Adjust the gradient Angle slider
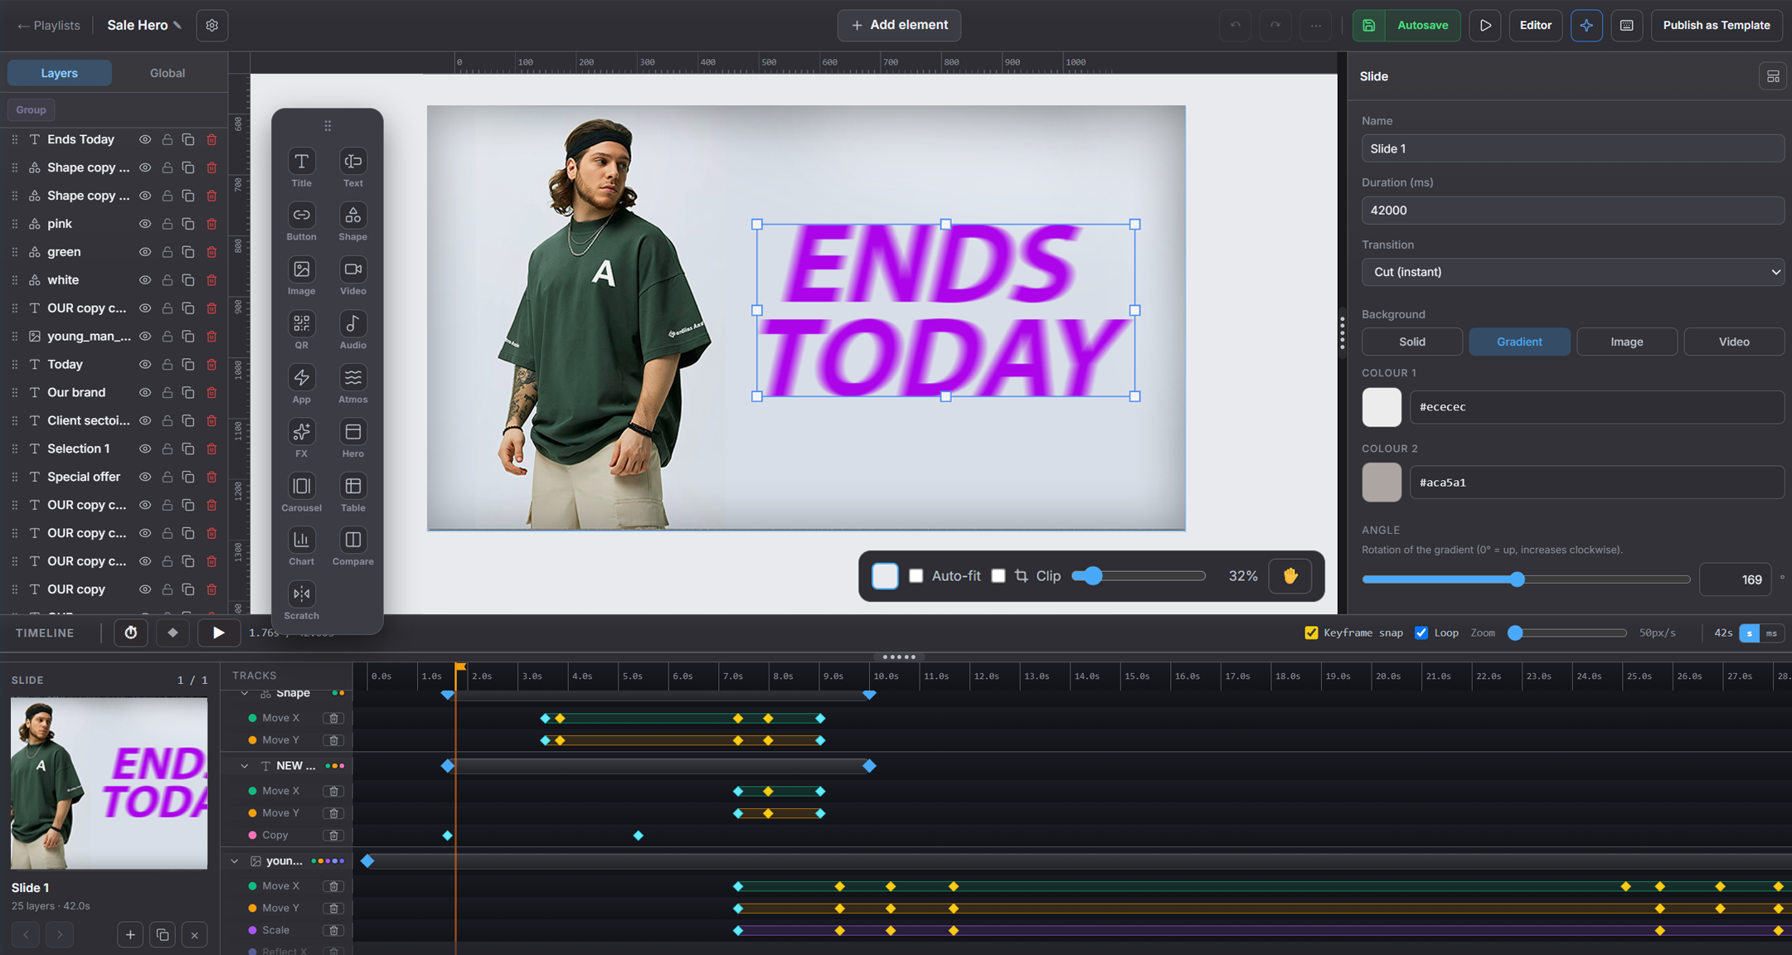The image size is (1792, 955). [1526, 579]
